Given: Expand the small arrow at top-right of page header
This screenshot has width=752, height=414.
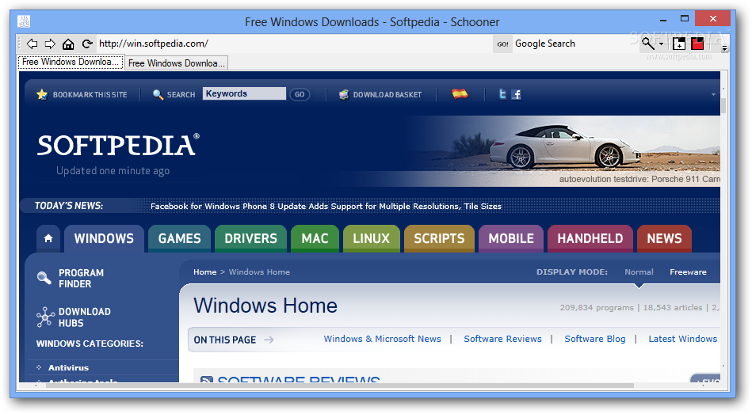Looking at the screenshot, I should (x=713, y=94).
